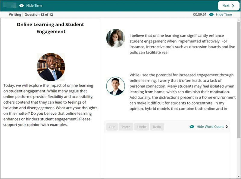Image resolution: width=241 pixels, height=179 pixels.
Task: Toggle the Hide Word Count label
Action: [210, 127]
